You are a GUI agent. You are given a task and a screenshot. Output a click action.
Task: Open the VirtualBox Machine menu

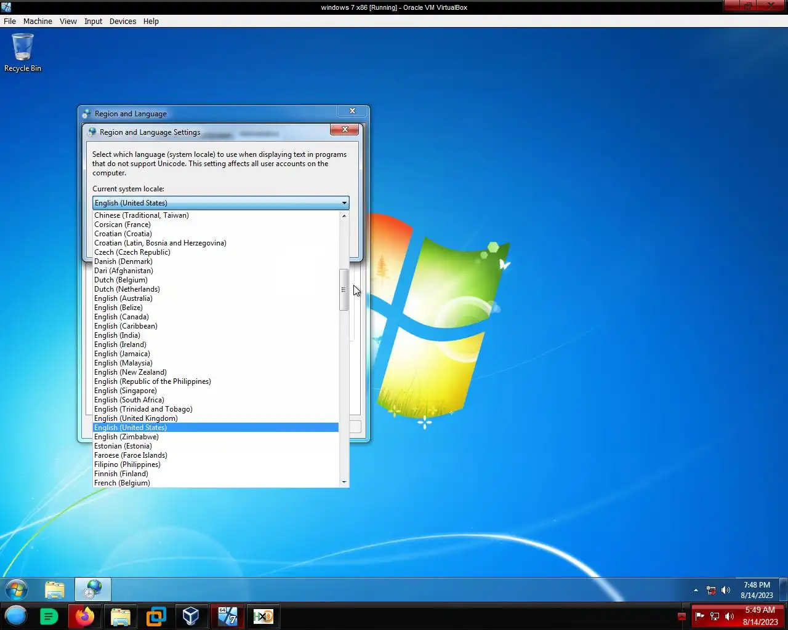coord(38,21)
